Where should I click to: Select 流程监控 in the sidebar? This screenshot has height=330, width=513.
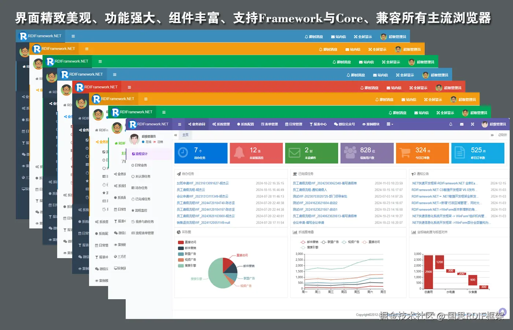(x=139, y=210)
